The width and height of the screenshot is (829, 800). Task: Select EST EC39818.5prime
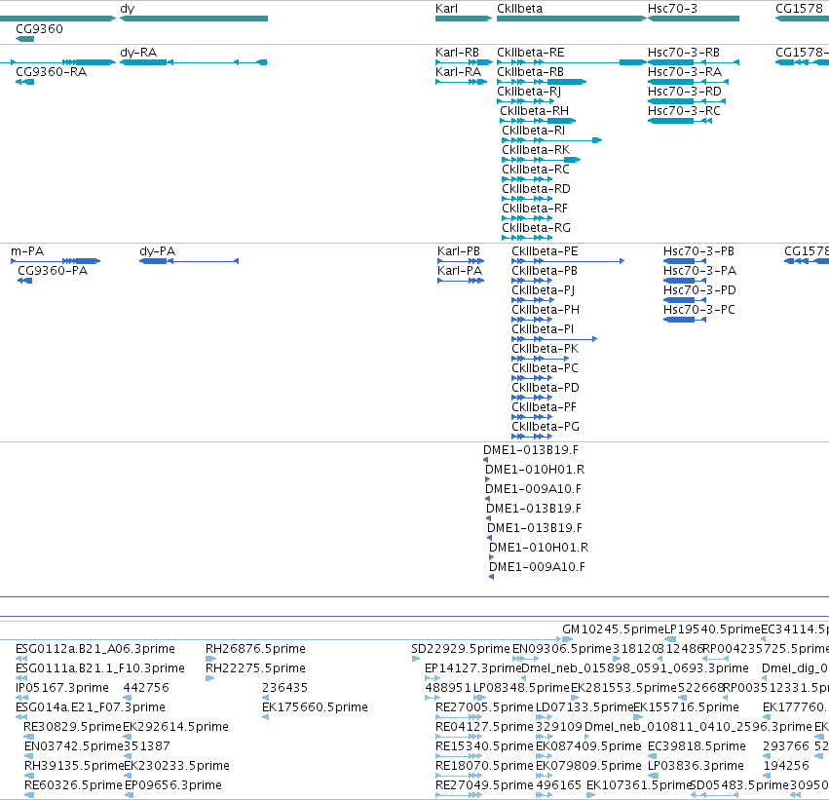coord(654,757)
